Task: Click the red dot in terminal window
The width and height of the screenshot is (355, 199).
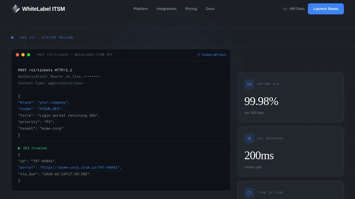Action: pyautogui.click(x=17, y=55)
